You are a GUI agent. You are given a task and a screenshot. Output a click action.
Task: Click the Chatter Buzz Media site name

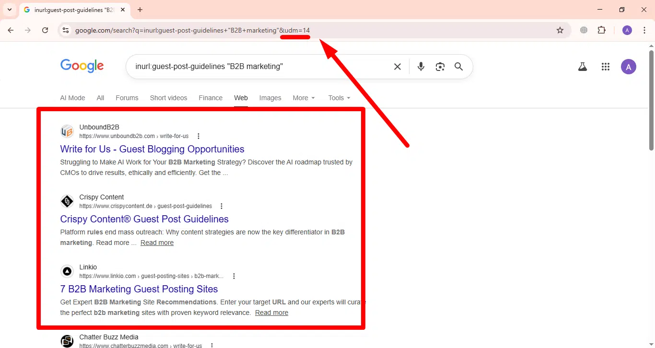coord(109,337)
